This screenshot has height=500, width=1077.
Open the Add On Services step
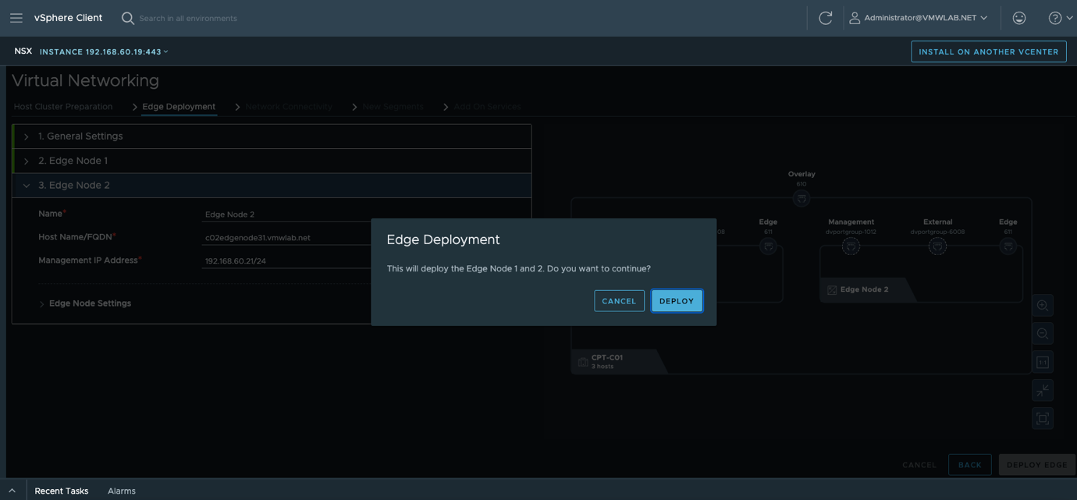click(487, 106)
